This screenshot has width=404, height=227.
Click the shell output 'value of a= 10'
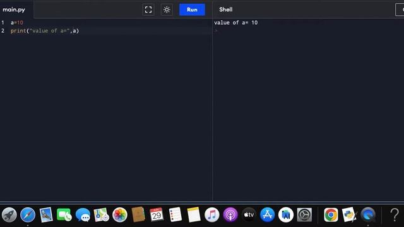235,23
